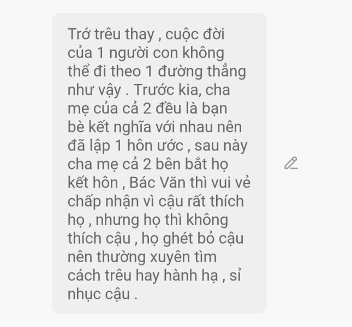Click the line "cha mẹ cả 2 bên bắt họ"

coord(148,165)
